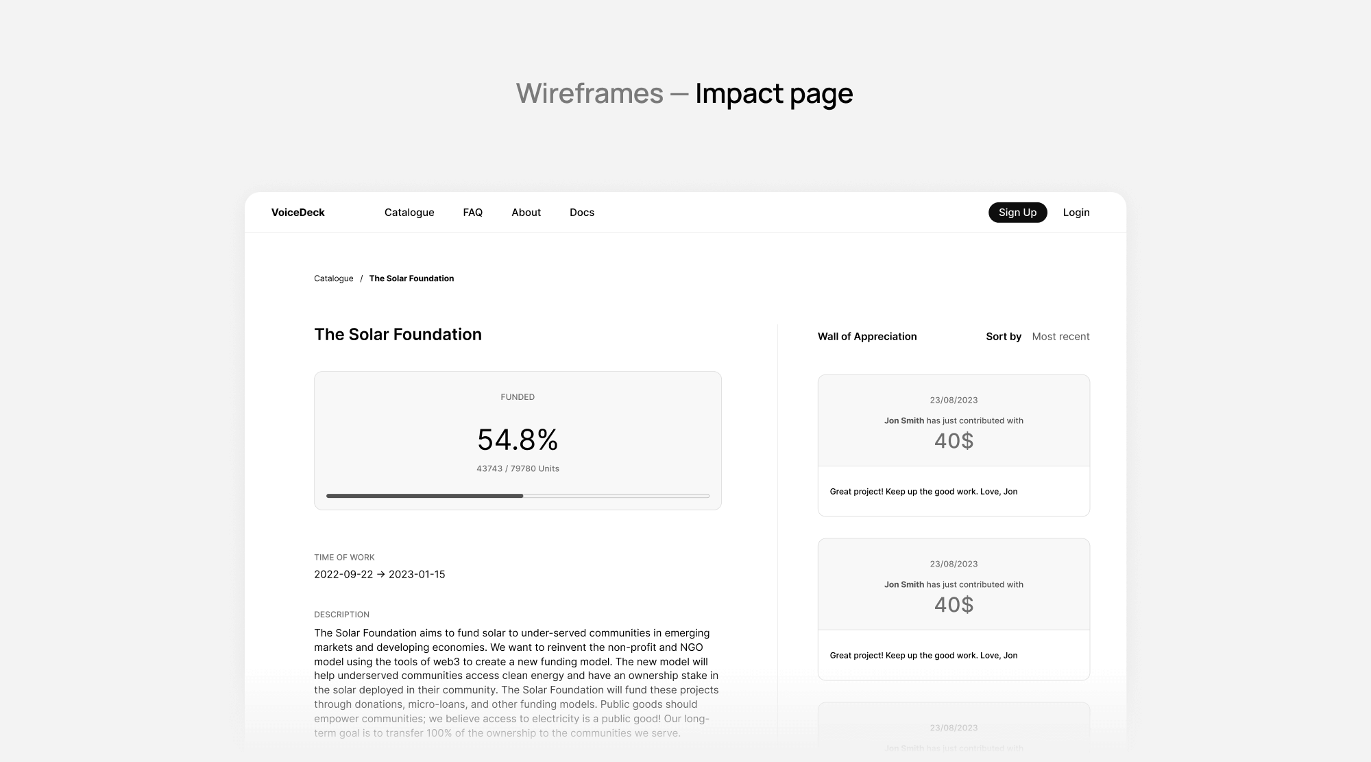The height and width of the screenshot is (762, 1371).
Task: Open the About page
Action: (526, 213)
